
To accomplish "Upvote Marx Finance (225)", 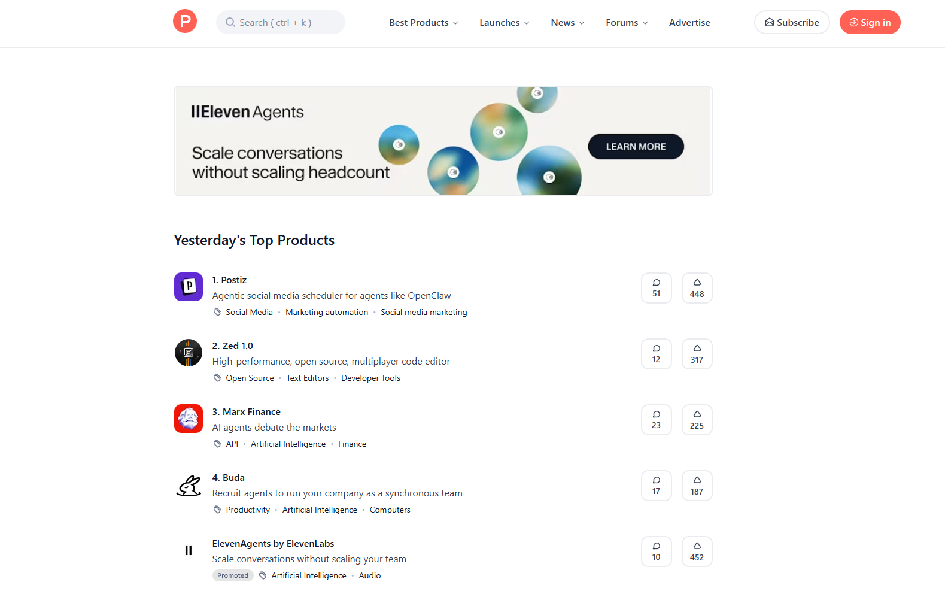I will [x=697, y=420].
